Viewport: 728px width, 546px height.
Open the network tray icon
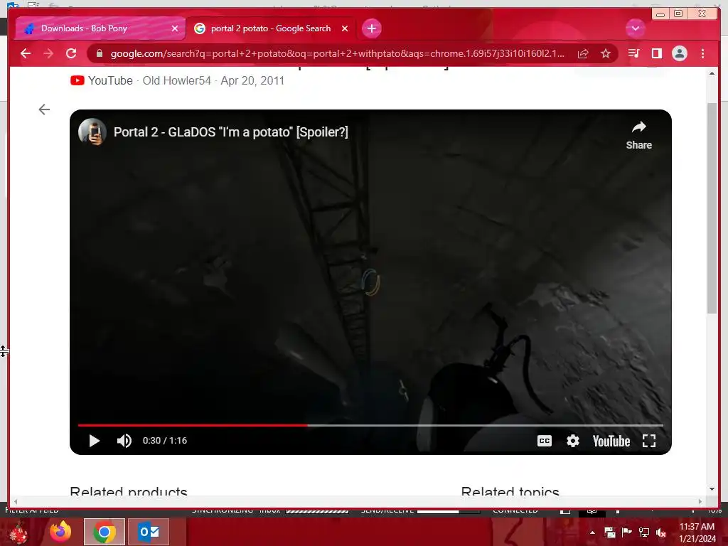643,532
